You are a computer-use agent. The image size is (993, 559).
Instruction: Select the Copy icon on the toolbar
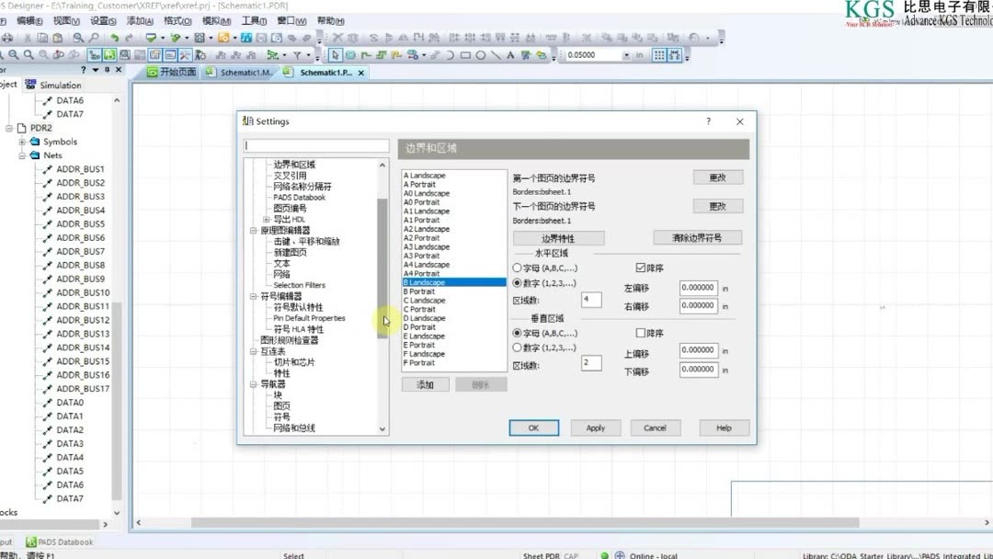pyautogui.click(x=40, y=39)
